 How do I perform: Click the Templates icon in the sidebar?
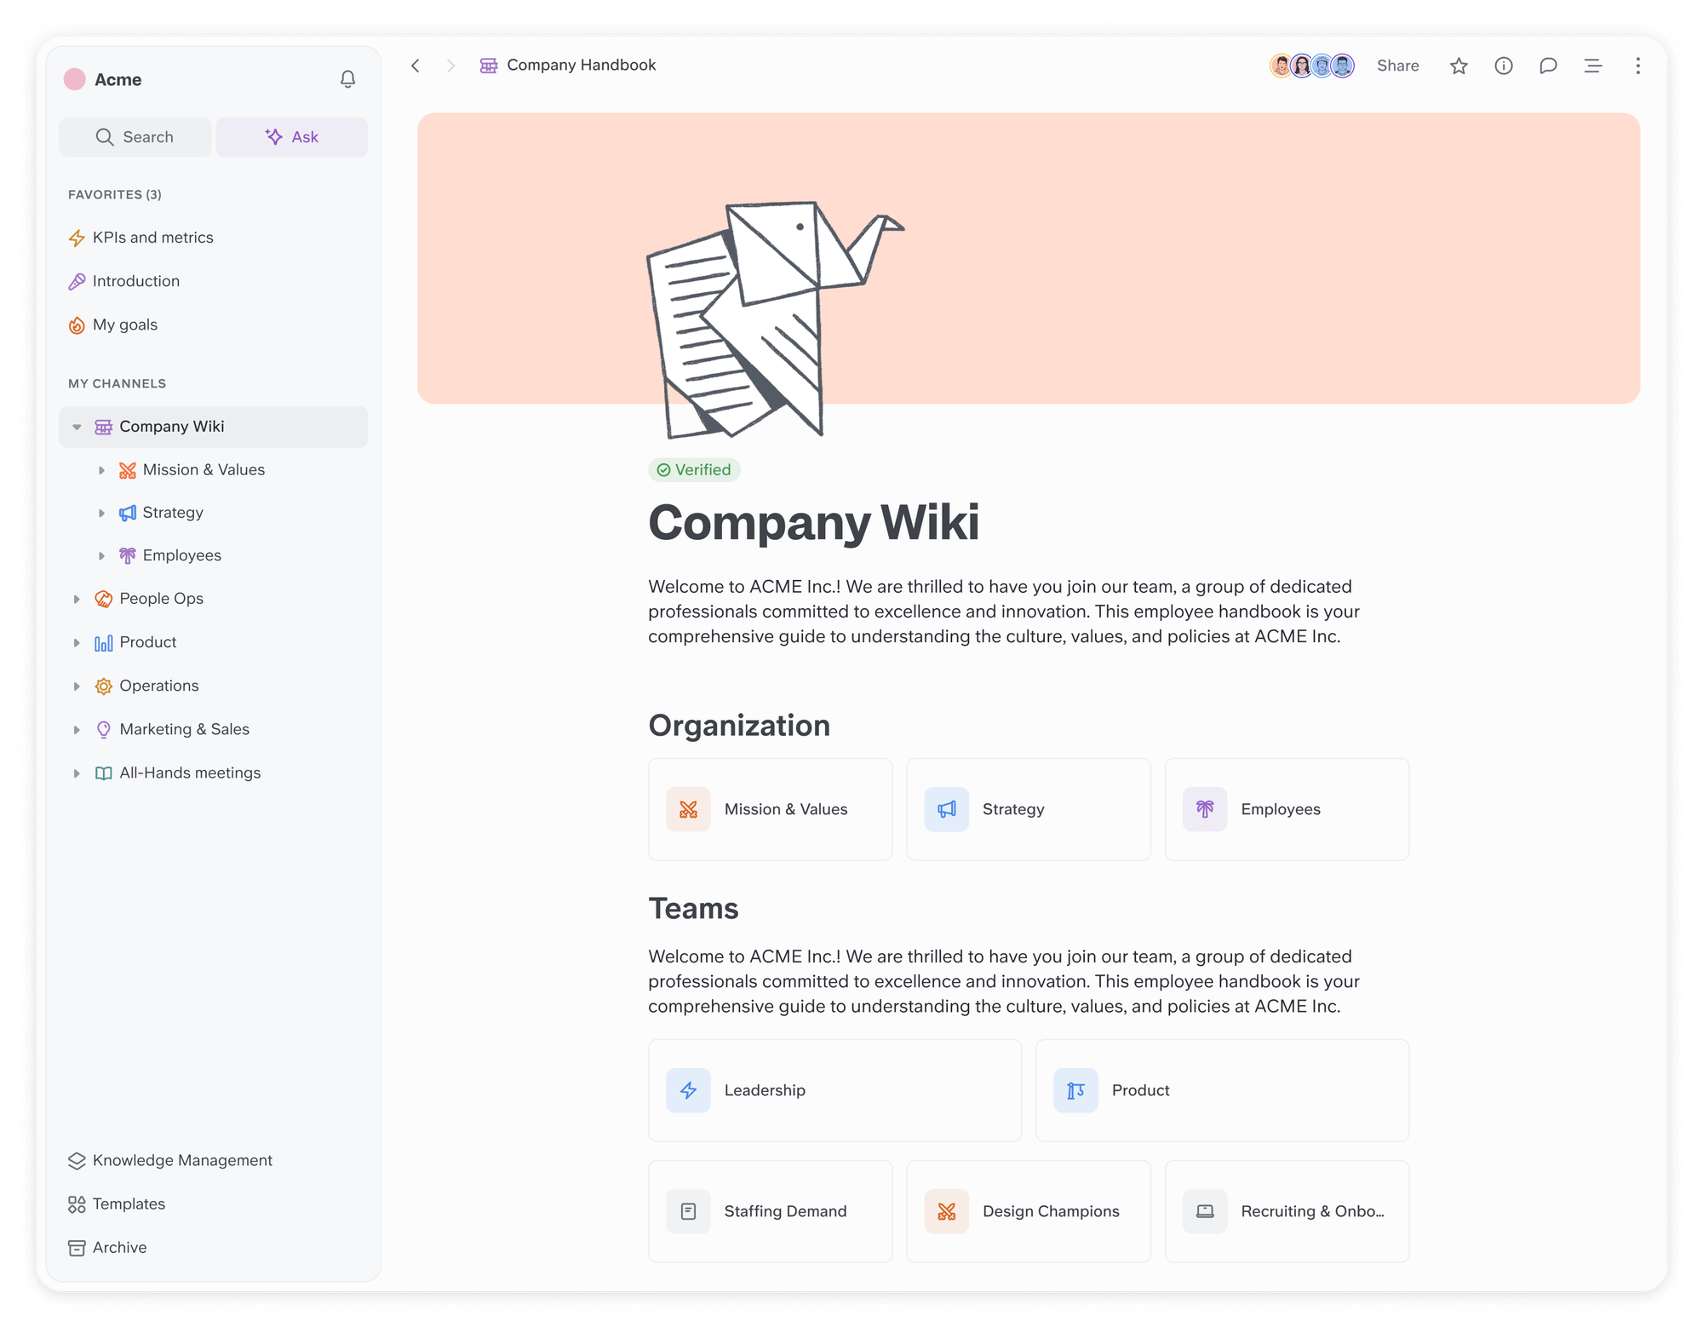[x=76, y=1203]
